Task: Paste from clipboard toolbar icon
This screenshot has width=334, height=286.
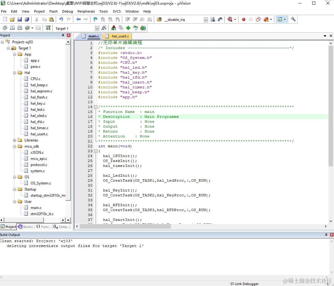Action: pyautogui.click(x=51, y=19)
